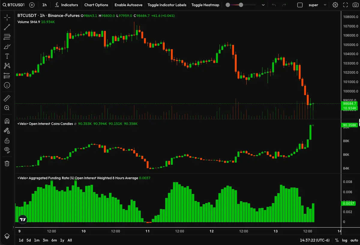Image resolution: width=360 pixels, height=245 pixels.
Task: Toggle hide all drawings eye icon
Action: tap(7, 150)
